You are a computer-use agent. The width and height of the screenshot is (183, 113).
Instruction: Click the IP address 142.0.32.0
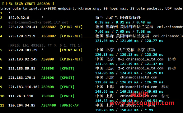[x=19, y=18]
